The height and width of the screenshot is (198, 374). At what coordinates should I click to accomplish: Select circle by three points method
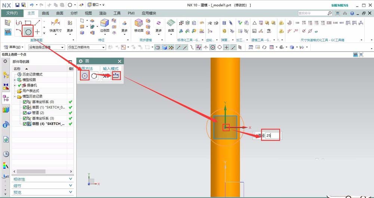94,76
